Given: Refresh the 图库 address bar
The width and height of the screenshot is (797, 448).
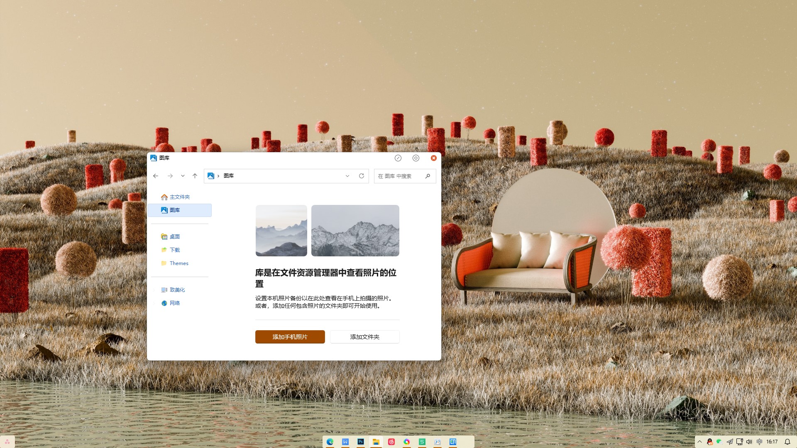Looking at the screenshot, I should click(x=362, y=176).
